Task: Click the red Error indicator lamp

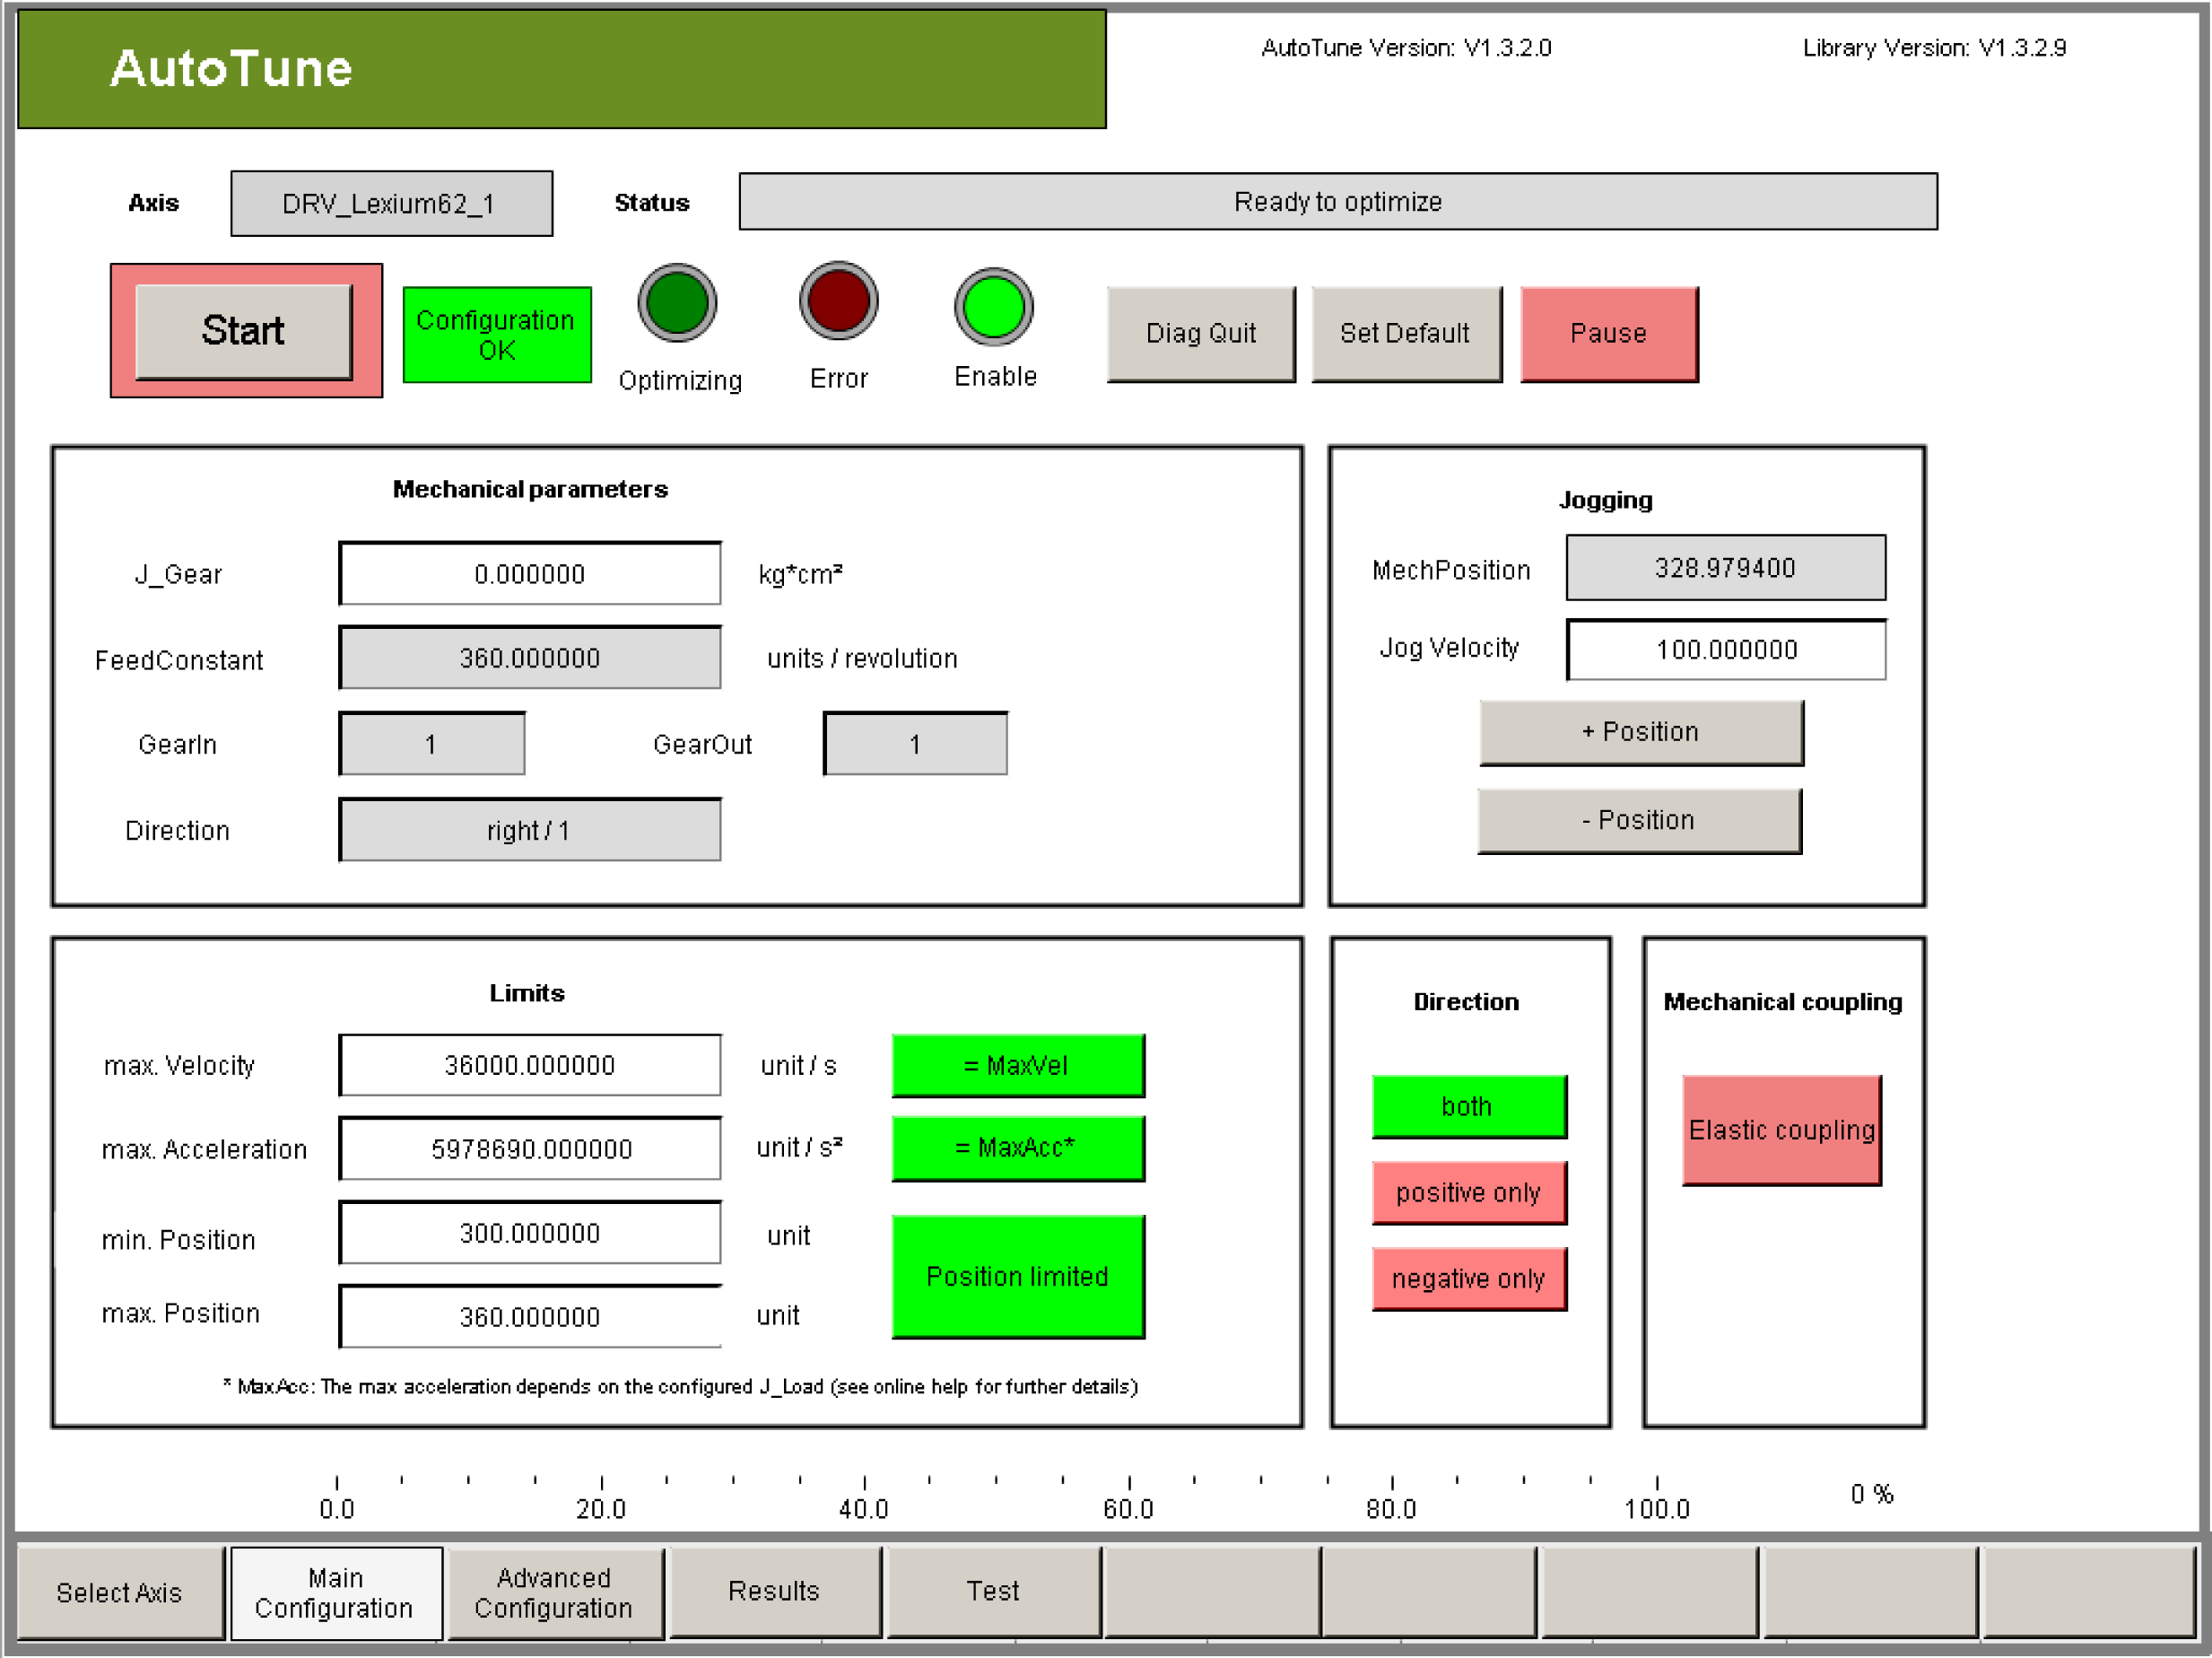Action: tap(838, 301)
